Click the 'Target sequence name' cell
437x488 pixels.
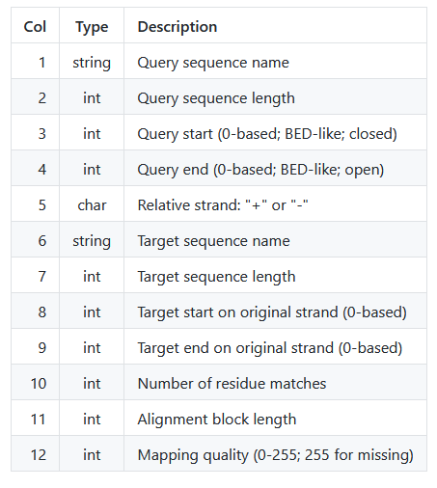point(275,239)
